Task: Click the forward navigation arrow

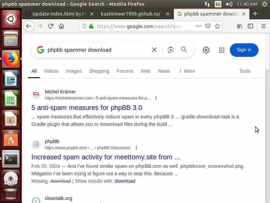Action: pos(40,26)
